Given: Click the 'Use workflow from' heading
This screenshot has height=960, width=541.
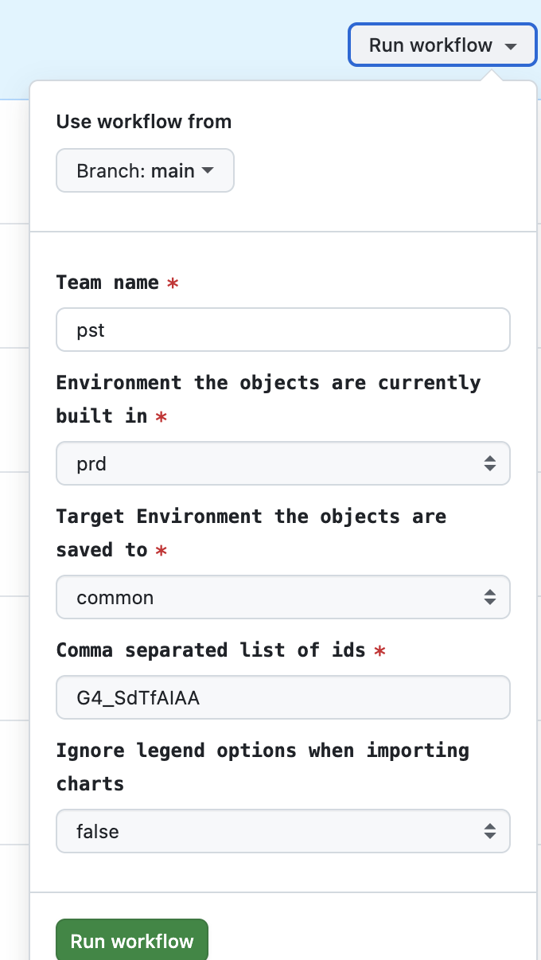Looking at the screenshot, I should point(144,122).
